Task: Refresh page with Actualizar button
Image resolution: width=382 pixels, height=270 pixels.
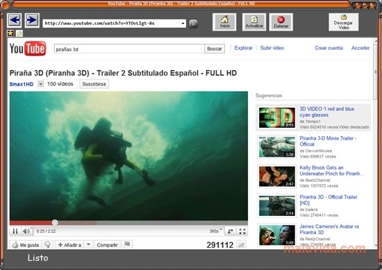Action: [254, 22]
